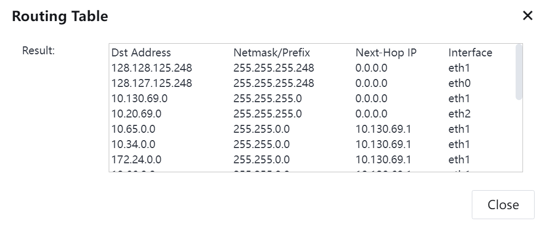Click the result list vertical scrollbar thumb
Viewport: 542px width, 226px height.
[x=518, y=72]
